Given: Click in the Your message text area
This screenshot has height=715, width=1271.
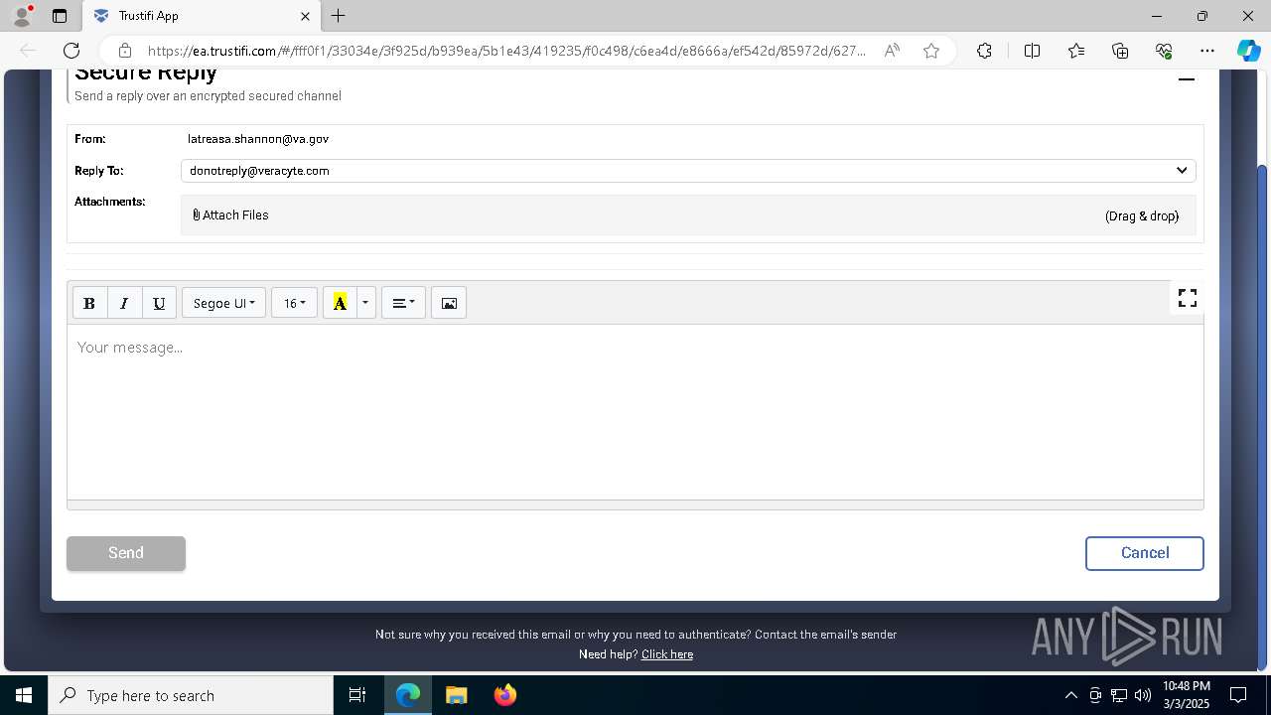Looking at the screenshot, I should pos(635,412).
